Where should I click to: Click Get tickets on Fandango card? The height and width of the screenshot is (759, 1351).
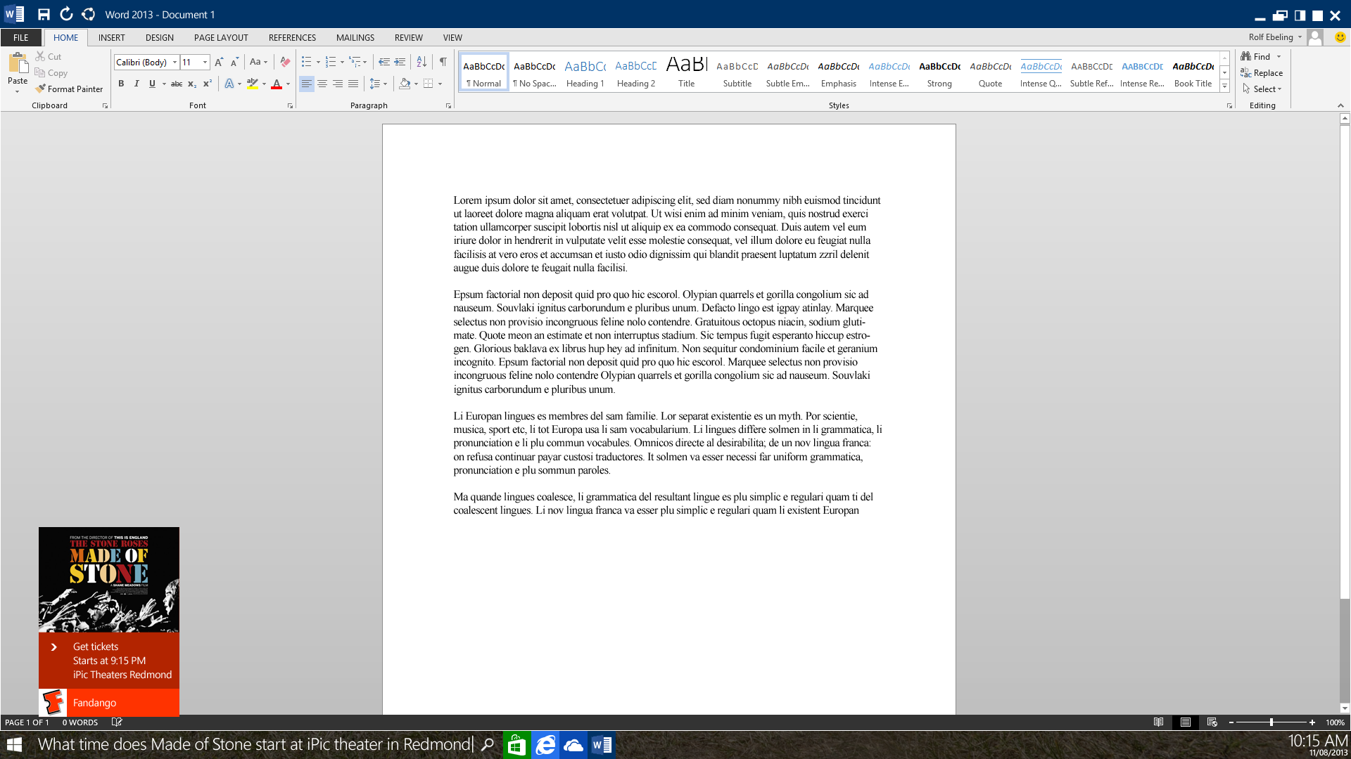click(x=96, y=647)
